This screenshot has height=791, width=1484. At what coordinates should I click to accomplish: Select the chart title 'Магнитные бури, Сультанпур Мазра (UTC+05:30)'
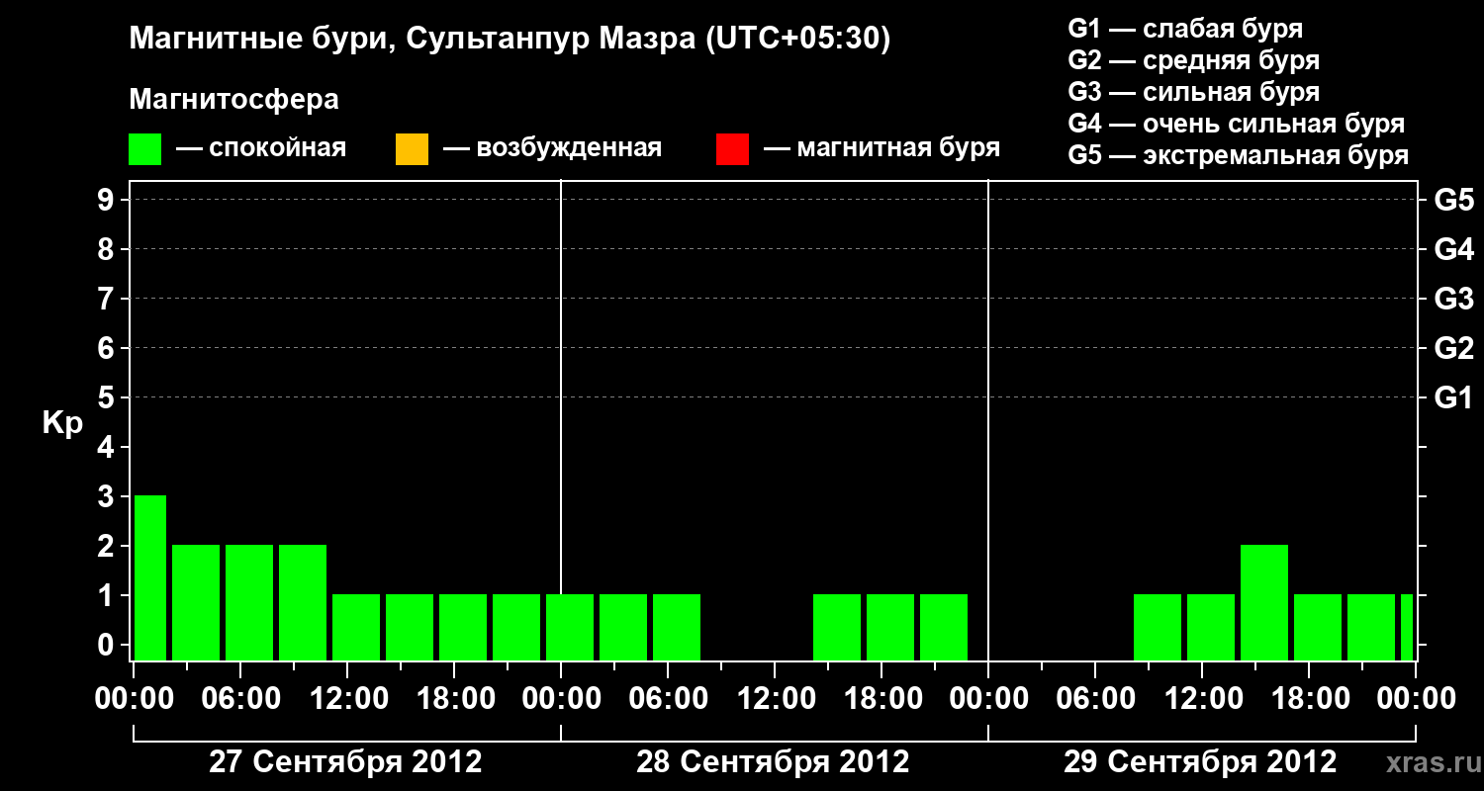click(510, 40)
